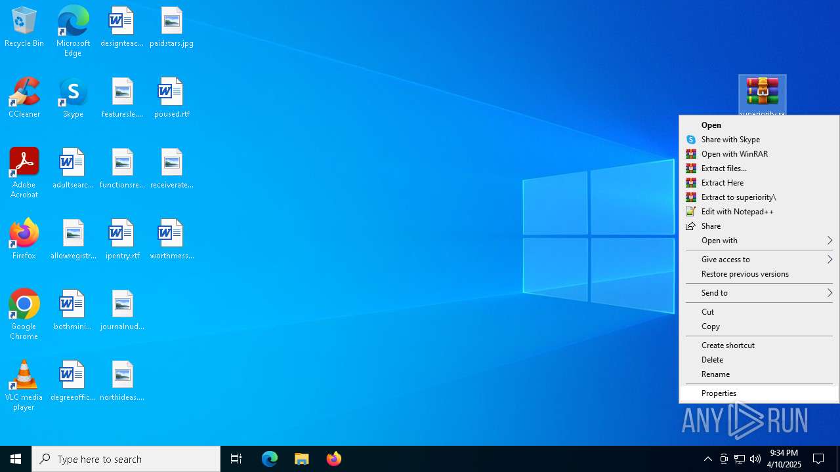
Task: Open the notification Action Center
Action: tap(818, 459)
